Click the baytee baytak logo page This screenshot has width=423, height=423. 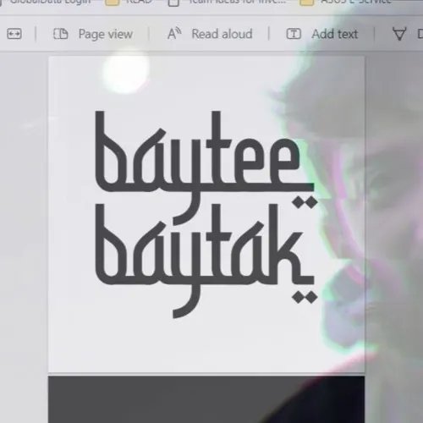tap(206, 214)
